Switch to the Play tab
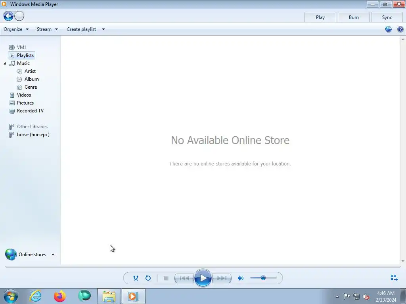The image size is (406, 304). click(320, 17)
